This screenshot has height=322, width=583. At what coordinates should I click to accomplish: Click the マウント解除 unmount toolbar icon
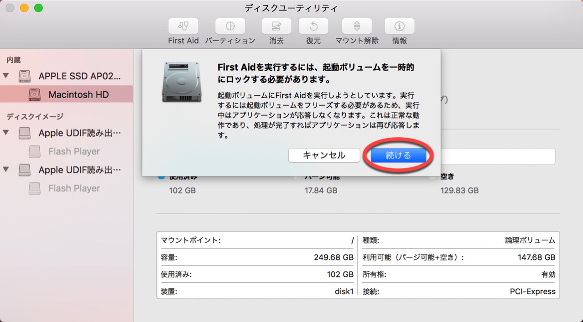click(357, 26)
